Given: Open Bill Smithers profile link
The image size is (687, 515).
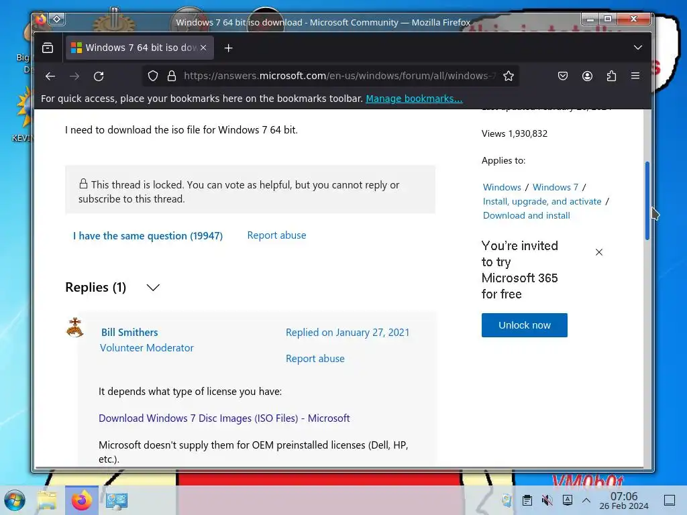Looking at the screenshot, I should (x=129, y=333).
